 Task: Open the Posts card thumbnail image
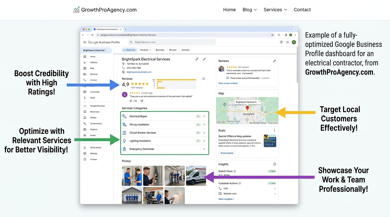coord(270,141)
